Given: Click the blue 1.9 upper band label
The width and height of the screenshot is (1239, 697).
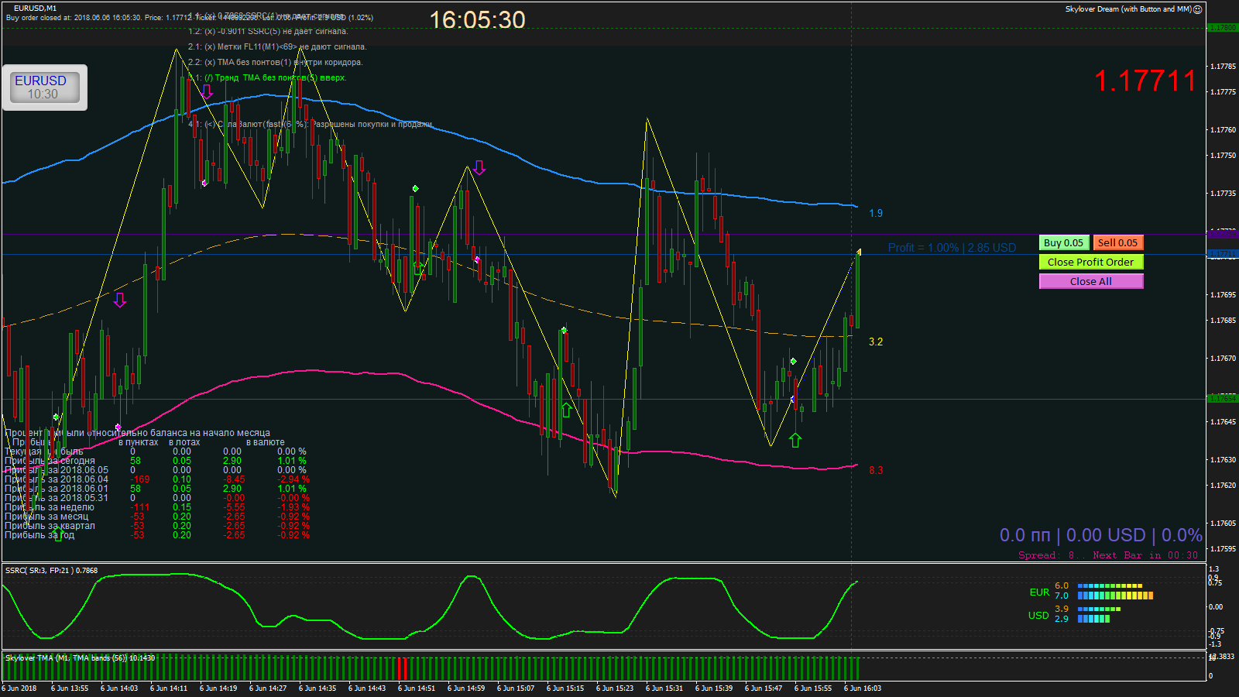Looking at the screenshot, I should pyautogui.click(x=876, y=213).
